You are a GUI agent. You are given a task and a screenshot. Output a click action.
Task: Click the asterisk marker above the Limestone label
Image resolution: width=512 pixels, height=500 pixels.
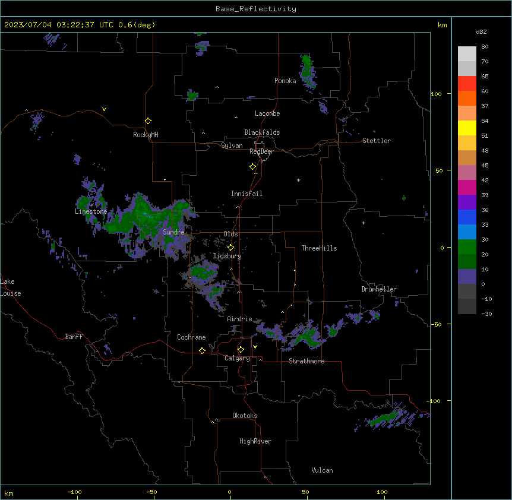tap(91, 205)
